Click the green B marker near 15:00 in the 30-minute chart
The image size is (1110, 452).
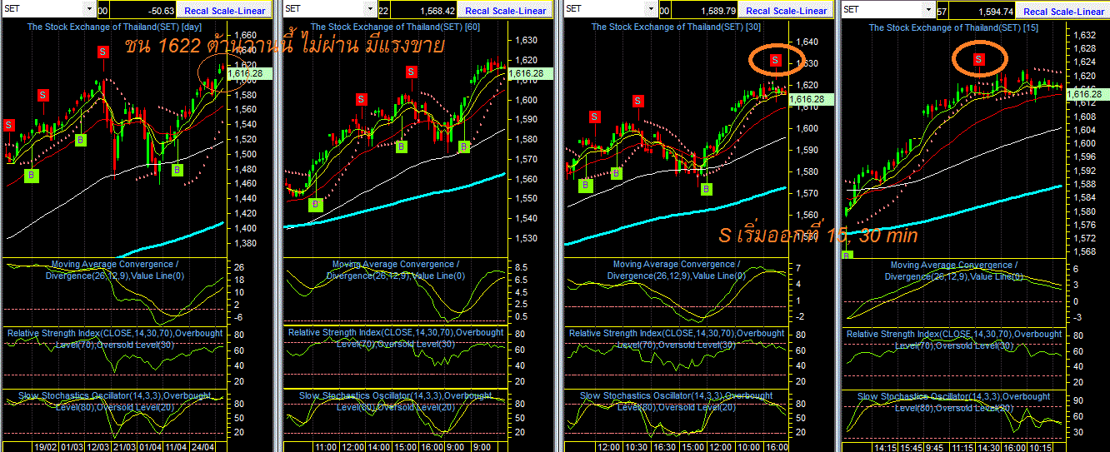707,189
